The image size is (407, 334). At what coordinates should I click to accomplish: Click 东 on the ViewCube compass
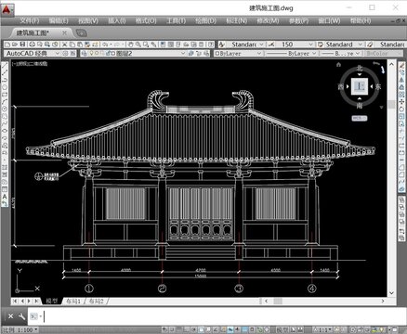pyautogui.click(x=378, y=87)
